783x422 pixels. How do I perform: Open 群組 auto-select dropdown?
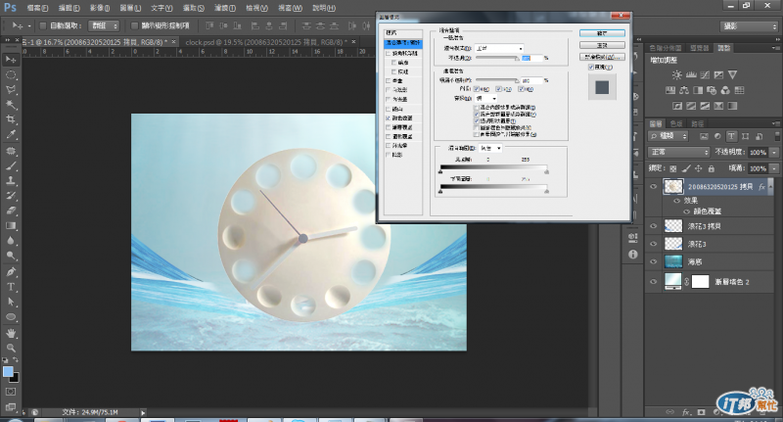pyautogui.click(x=104, y=25)
